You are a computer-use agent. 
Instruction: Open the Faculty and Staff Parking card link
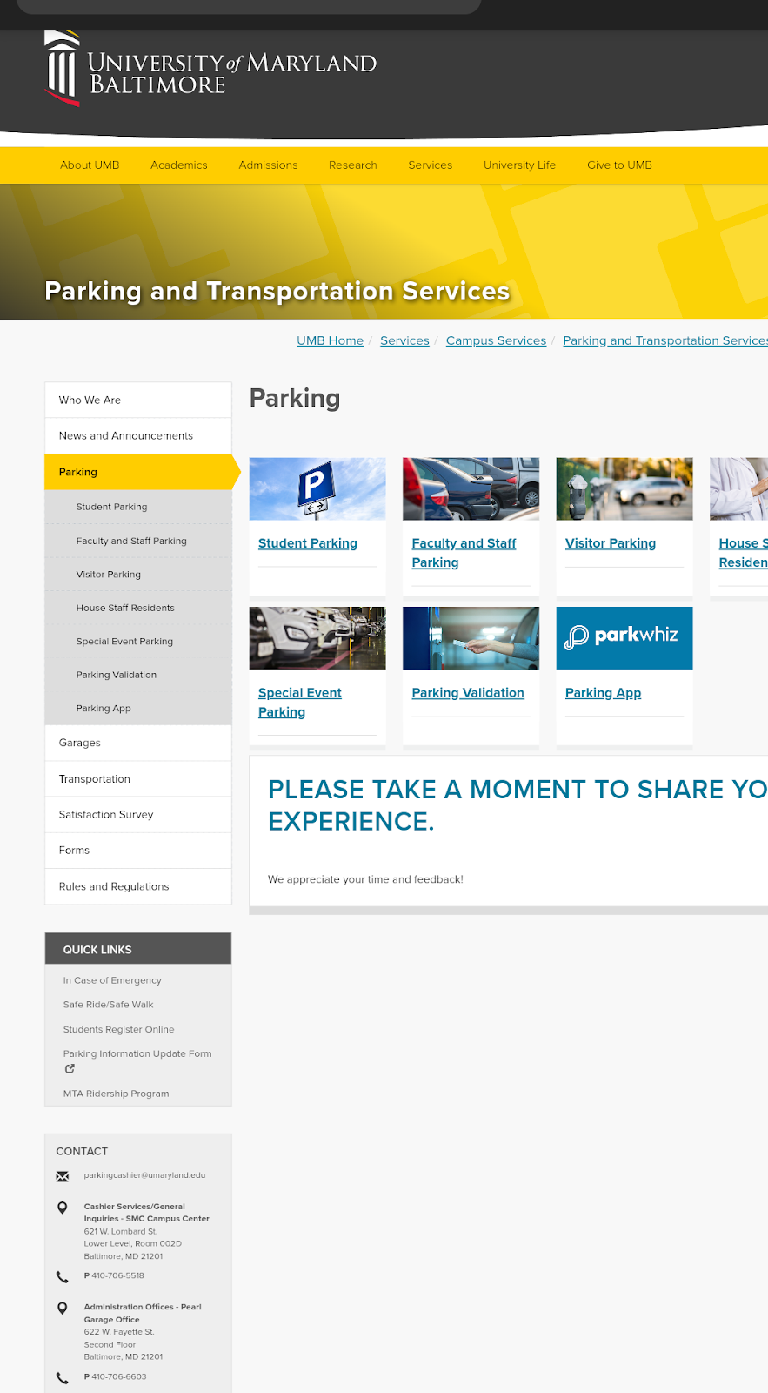pyautogui.click(x=464, y=553)
